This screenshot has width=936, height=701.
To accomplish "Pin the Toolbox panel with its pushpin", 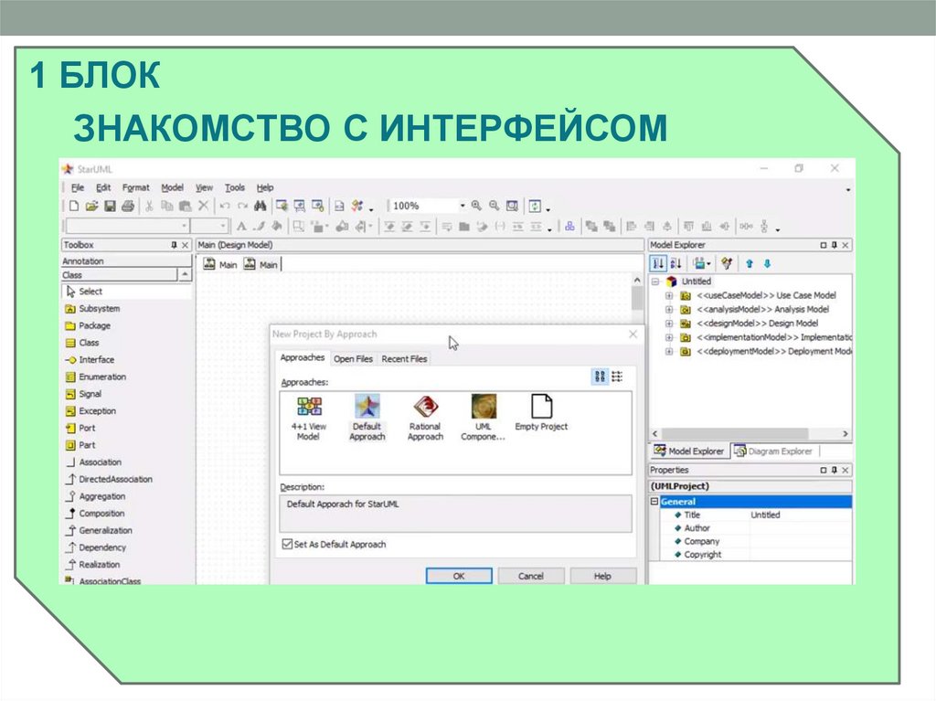I will 174,245.
